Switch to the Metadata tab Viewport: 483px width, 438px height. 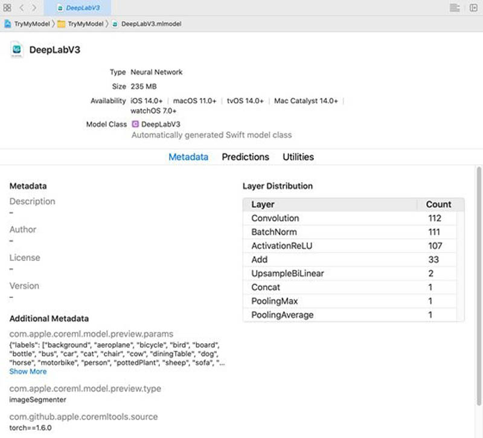[x=188, y=157]
